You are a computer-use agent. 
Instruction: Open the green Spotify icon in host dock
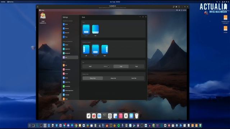(x=119, y=125)
